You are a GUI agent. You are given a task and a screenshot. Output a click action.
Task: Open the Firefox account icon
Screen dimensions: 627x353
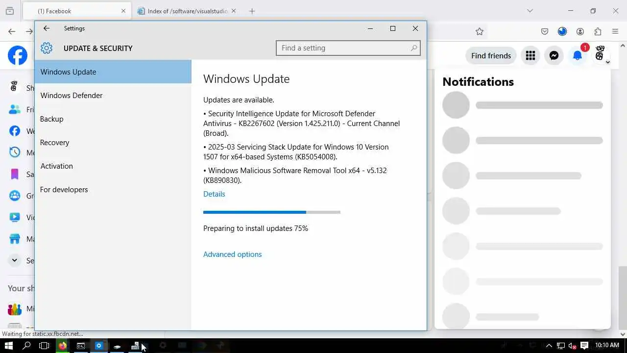[580, 31]
